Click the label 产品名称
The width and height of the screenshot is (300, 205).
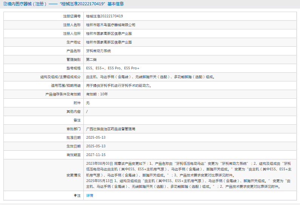click(74, 51)
